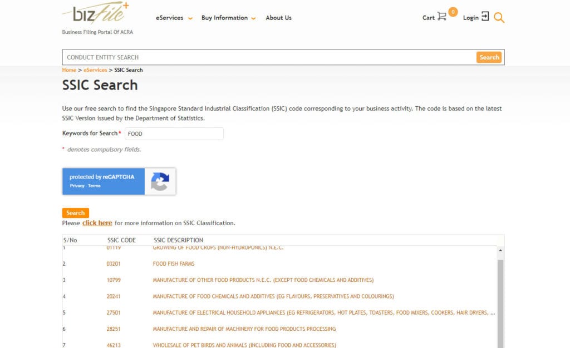Click the Home breadcrumb link
The height and width of the screenshot is (348, 570).
(x=69, y=70)
